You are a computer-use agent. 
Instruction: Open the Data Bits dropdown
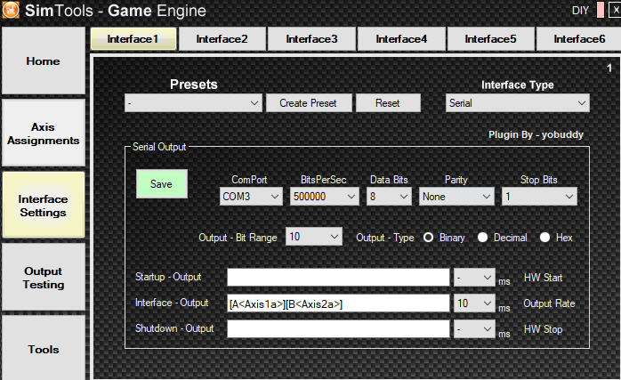point(389,196)
